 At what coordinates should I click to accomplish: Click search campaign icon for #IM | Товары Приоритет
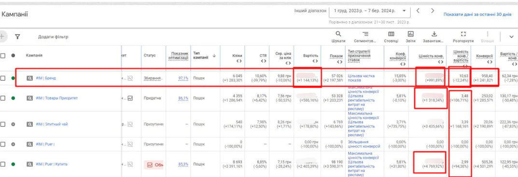30,98
